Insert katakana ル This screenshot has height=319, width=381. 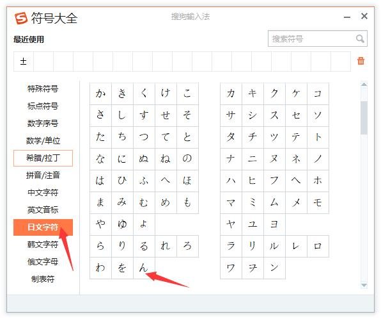tap(275, 246)
